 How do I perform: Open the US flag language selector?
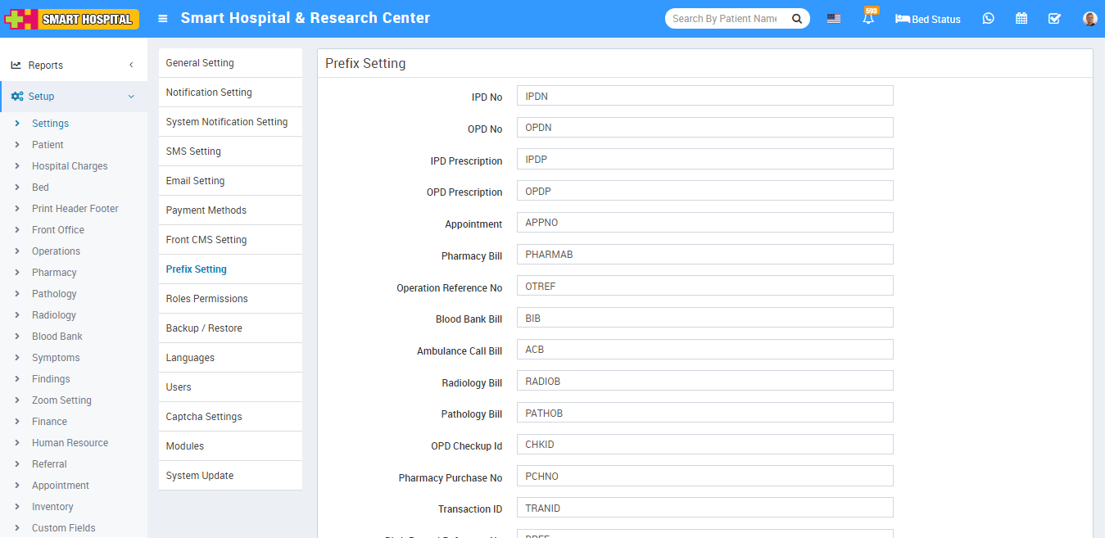click(833, 19)
